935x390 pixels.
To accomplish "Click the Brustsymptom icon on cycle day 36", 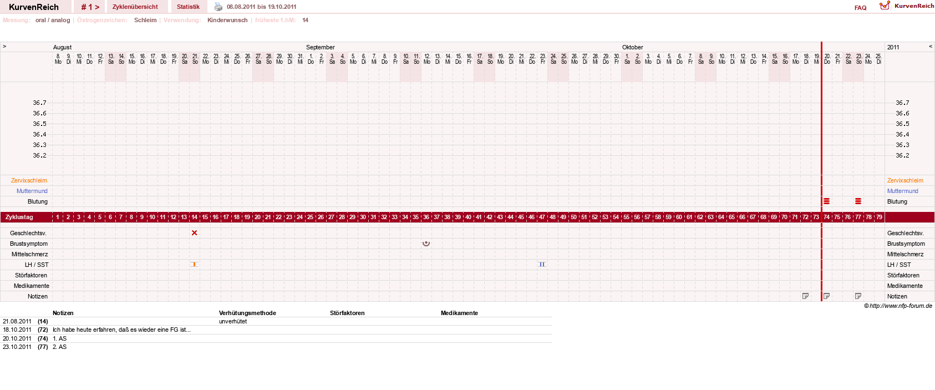I will [x=426, y=244].
